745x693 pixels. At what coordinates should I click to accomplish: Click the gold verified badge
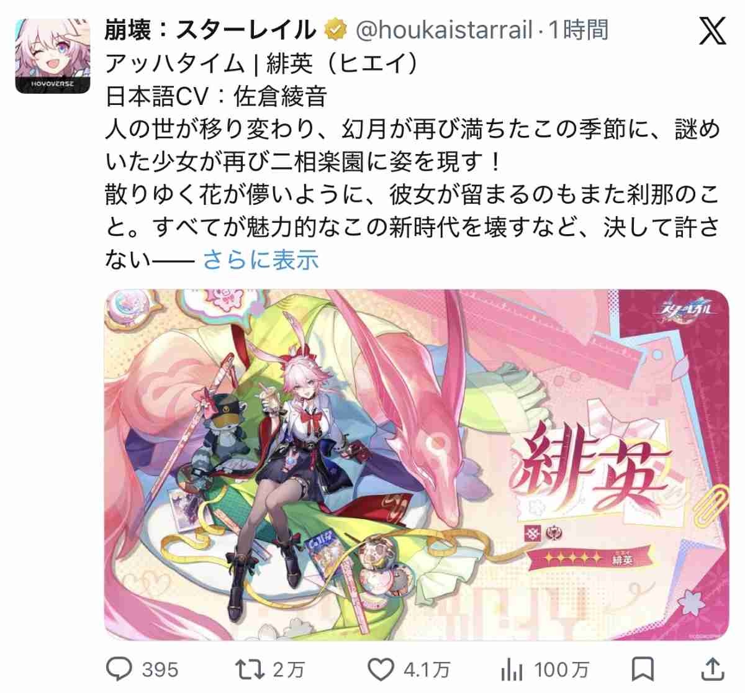336,30
